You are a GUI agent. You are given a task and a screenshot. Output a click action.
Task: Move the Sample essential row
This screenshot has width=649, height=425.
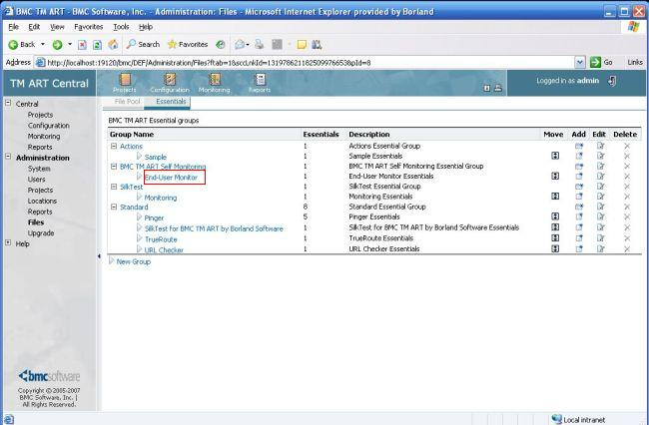pos(555,156)
